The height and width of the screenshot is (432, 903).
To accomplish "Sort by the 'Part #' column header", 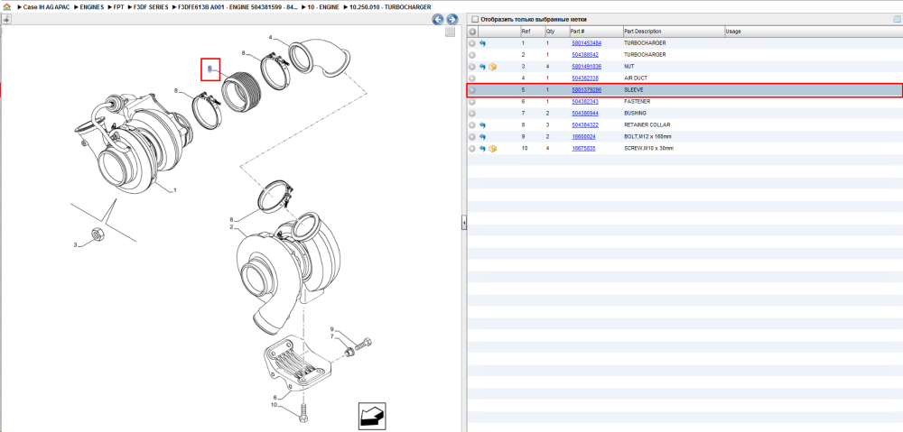I will [596, 31].
